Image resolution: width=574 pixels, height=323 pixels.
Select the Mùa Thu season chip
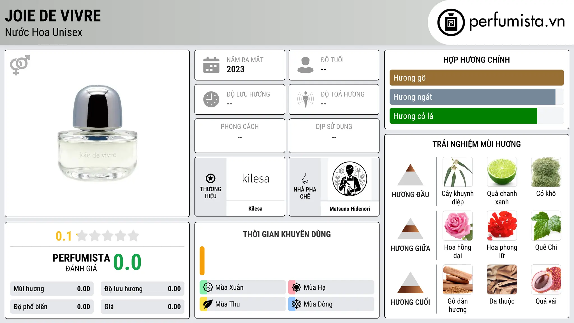tap(242, 304)
